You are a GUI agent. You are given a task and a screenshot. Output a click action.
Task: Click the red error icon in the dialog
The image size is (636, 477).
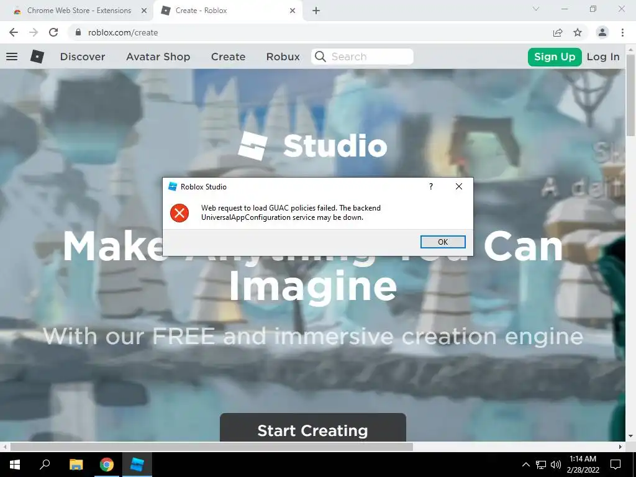point(179,213)
